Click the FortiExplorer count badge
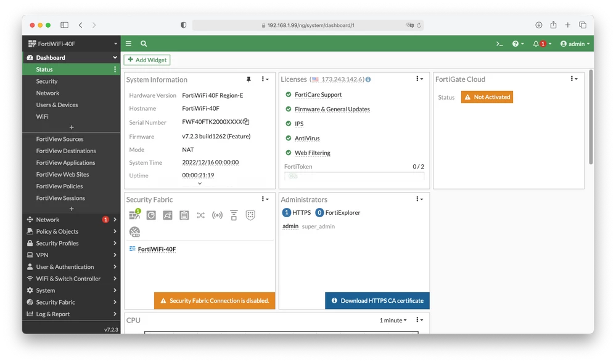The height and width of the screenshot is (363, 616). (x=319, y=212)
